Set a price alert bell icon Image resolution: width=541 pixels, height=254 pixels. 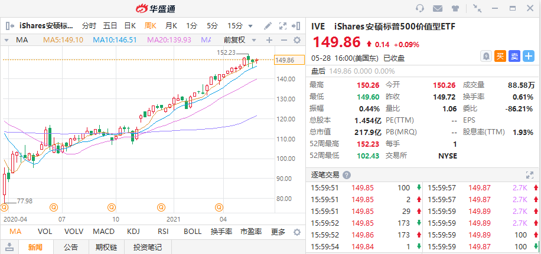tap(486, 56)
